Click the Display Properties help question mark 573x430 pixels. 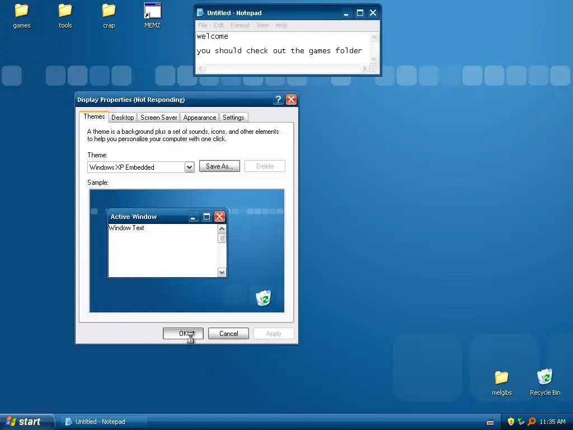(278, 100)
